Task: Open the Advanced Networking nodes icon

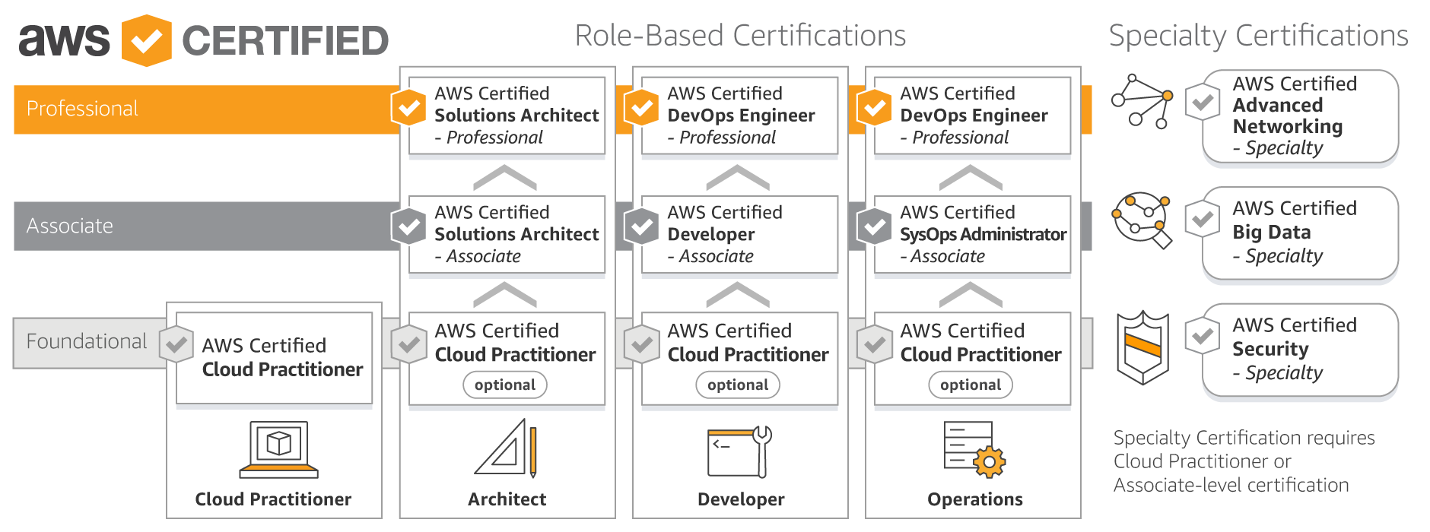Action: (x=1142, y=102)
